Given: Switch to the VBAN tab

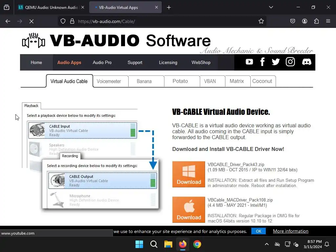Looking at the screenshot, I should [x=213, y=81].
